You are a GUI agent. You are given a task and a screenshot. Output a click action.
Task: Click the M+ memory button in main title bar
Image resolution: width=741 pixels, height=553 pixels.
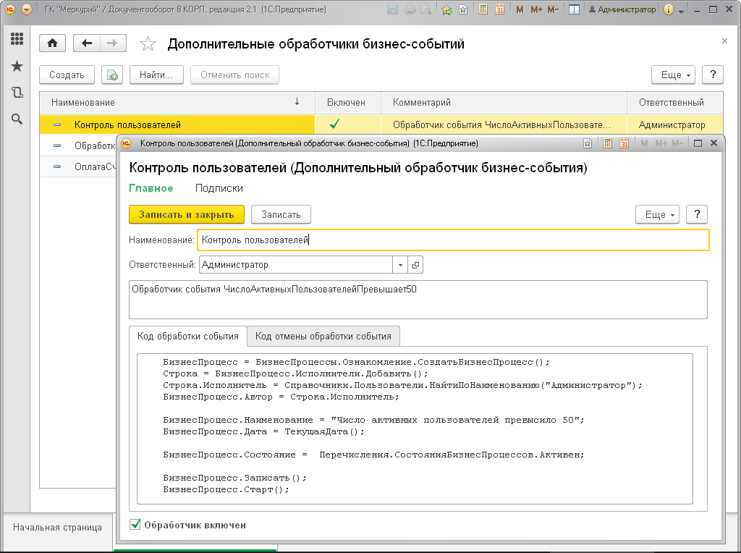click(x=536, y=9)
